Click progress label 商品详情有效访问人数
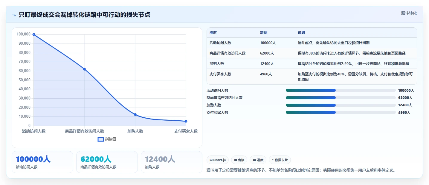The width and height of the screenshot is (429, 185). click(225, 98)
